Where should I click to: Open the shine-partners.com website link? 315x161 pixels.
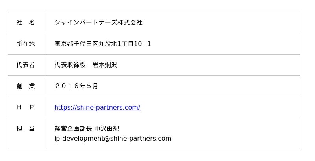click(x=97, y=108)
